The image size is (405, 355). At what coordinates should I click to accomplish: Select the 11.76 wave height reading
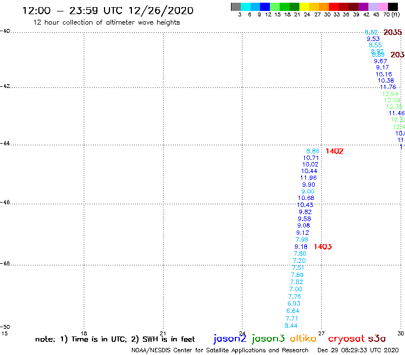click(388, 87)
